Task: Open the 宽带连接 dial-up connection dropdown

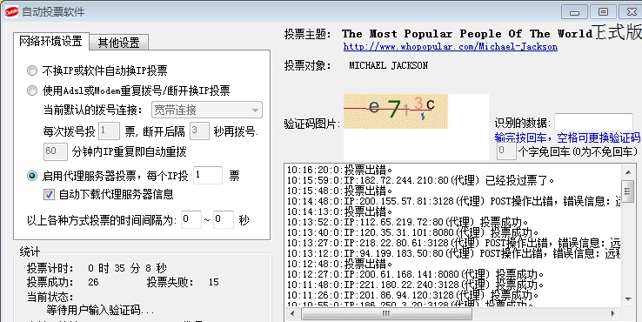Action: tap(207, 110)
